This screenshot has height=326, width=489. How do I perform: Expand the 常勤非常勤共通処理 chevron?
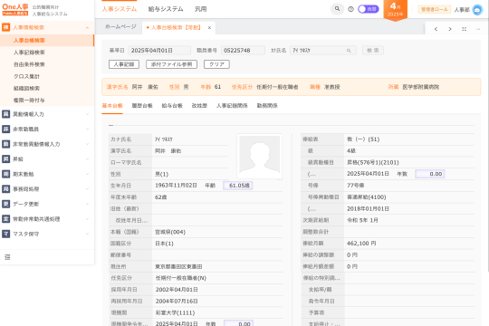87,219
